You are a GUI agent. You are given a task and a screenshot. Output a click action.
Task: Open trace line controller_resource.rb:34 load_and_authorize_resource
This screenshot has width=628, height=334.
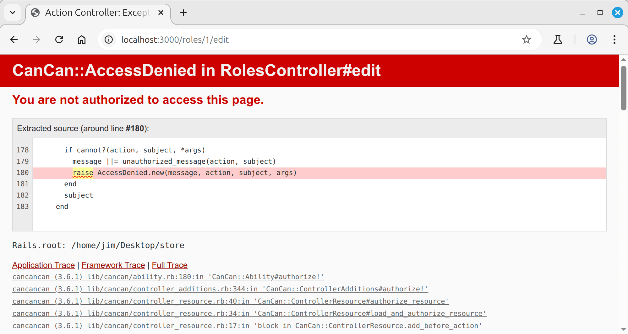(x=249, y=313)
